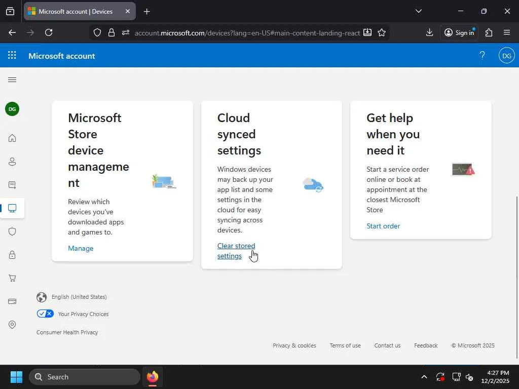519x389 pixels.
Task: Click the Firefox Sign in button
Action: pyautogui.click(x=459, y=32)
